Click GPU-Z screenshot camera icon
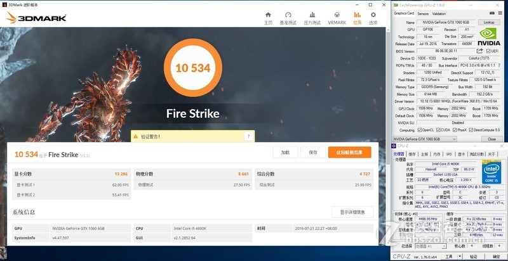Image resolution: width=508 pixels, height=261 pixels. pos(492,13)
